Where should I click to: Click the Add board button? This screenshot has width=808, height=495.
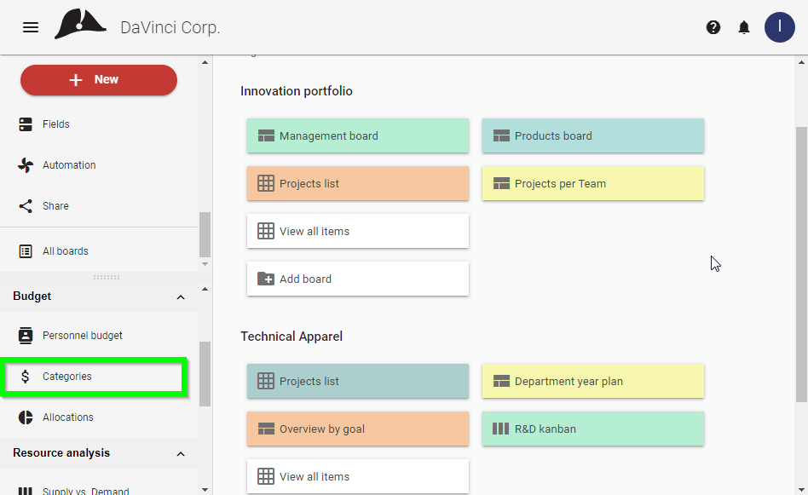click(x=358, y=279)
